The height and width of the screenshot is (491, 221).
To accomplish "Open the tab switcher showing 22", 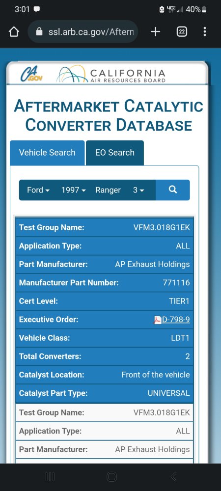I will [182, 31].
